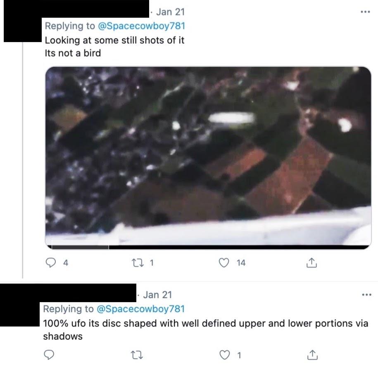
Task: View the 4 replies count
Action: [x=66, y=263]
